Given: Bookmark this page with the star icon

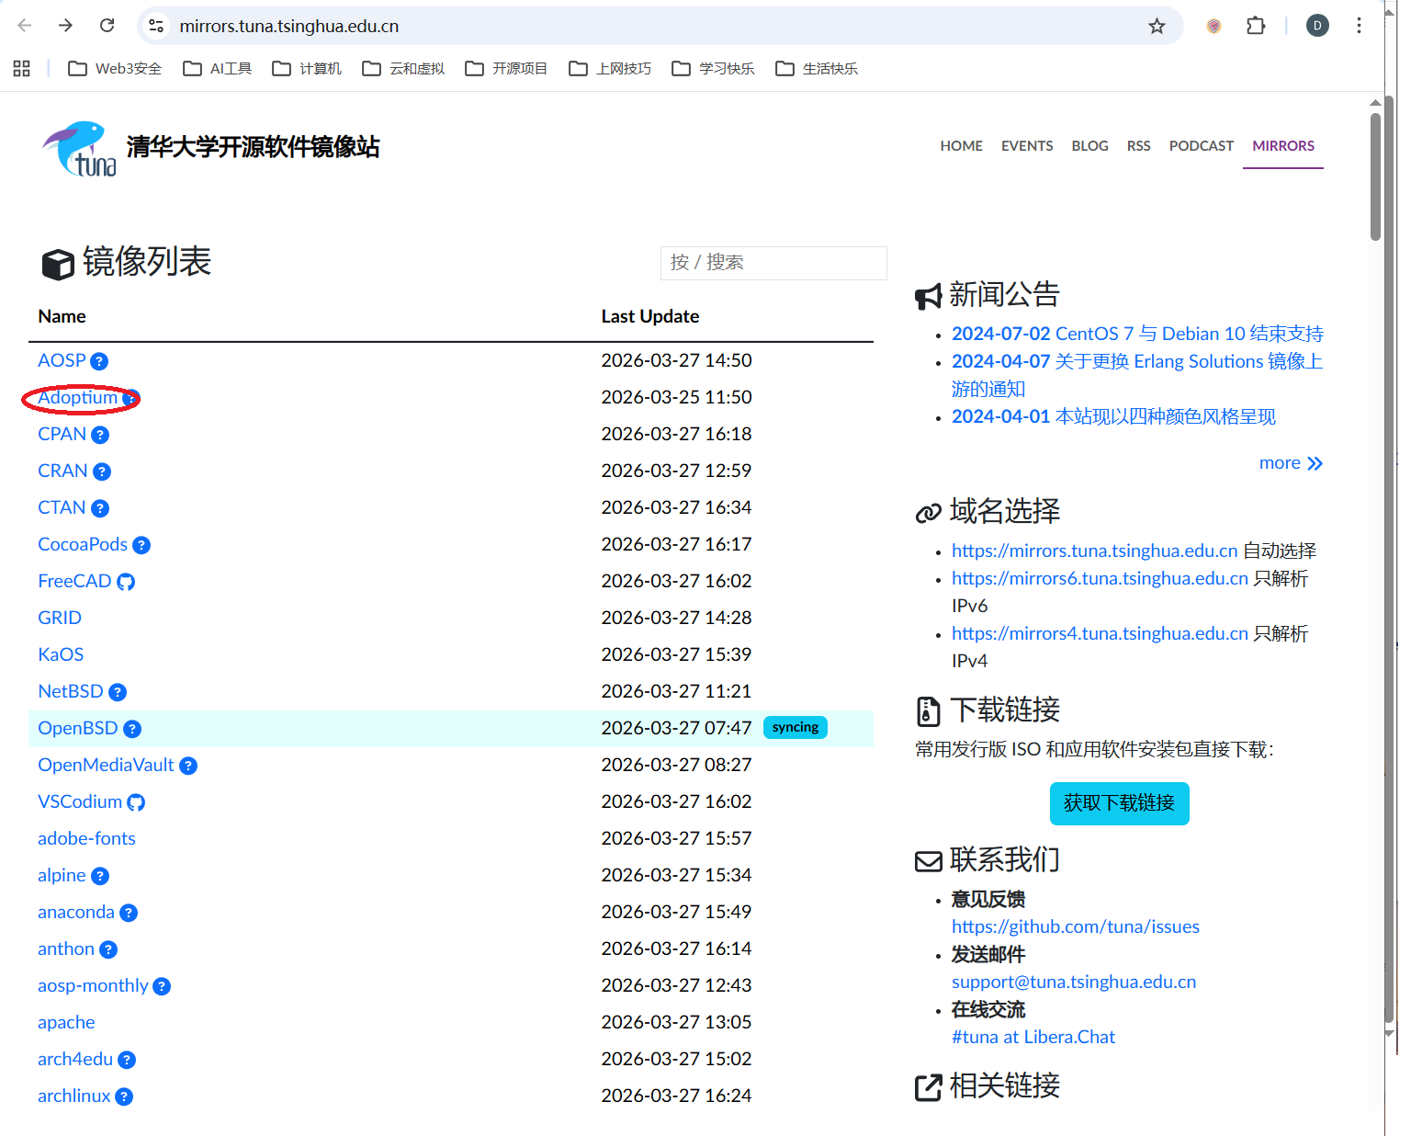Looking at the screenshot, I should [1157, 26].
